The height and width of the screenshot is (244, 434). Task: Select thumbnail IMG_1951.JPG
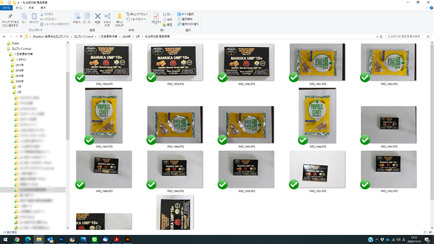(x=318, y=169)
